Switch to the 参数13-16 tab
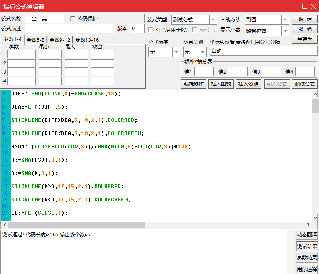This screenshot has width=319, height=274. pyautogui.click(x=87, y=40)
